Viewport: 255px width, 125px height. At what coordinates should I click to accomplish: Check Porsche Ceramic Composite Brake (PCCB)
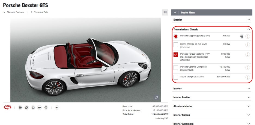coord(176,68)
